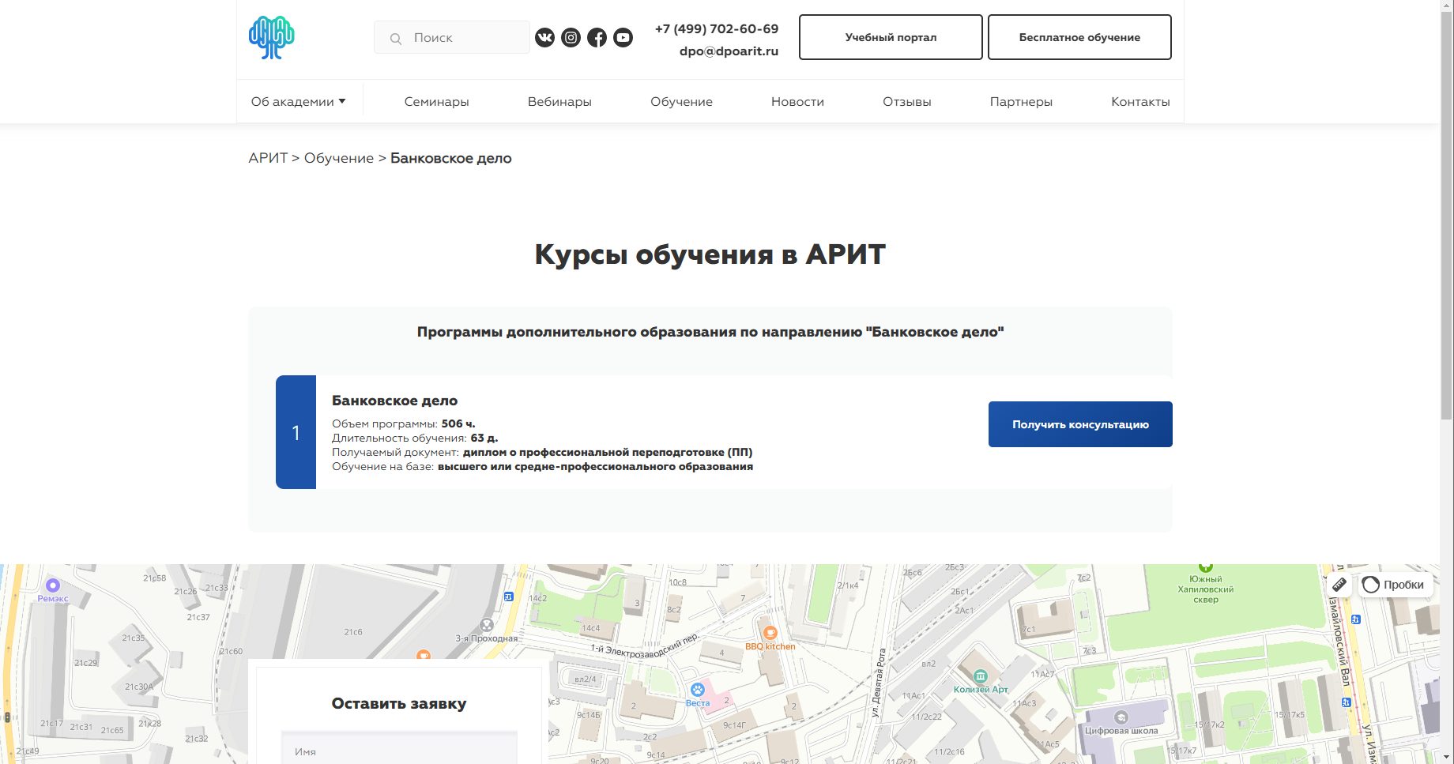Click the Веста map marker

697,690
